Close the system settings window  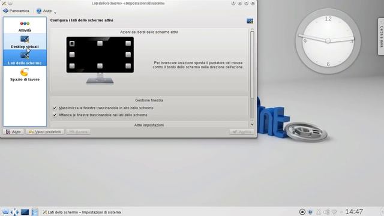click(253, 3)
